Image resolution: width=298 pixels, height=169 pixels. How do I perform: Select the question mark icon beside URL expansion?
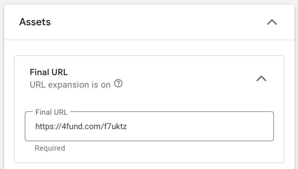point(118,84)
